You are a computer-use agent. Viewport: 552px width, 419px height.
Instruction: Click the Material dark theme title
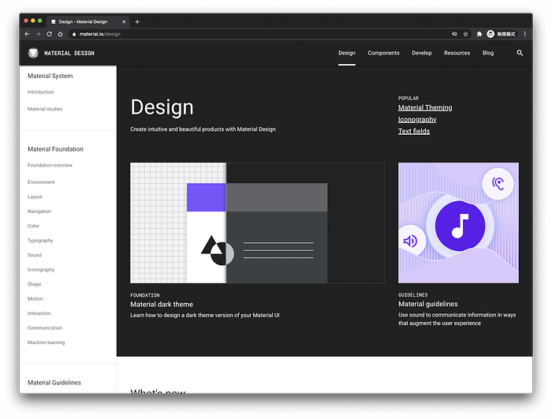162,304
